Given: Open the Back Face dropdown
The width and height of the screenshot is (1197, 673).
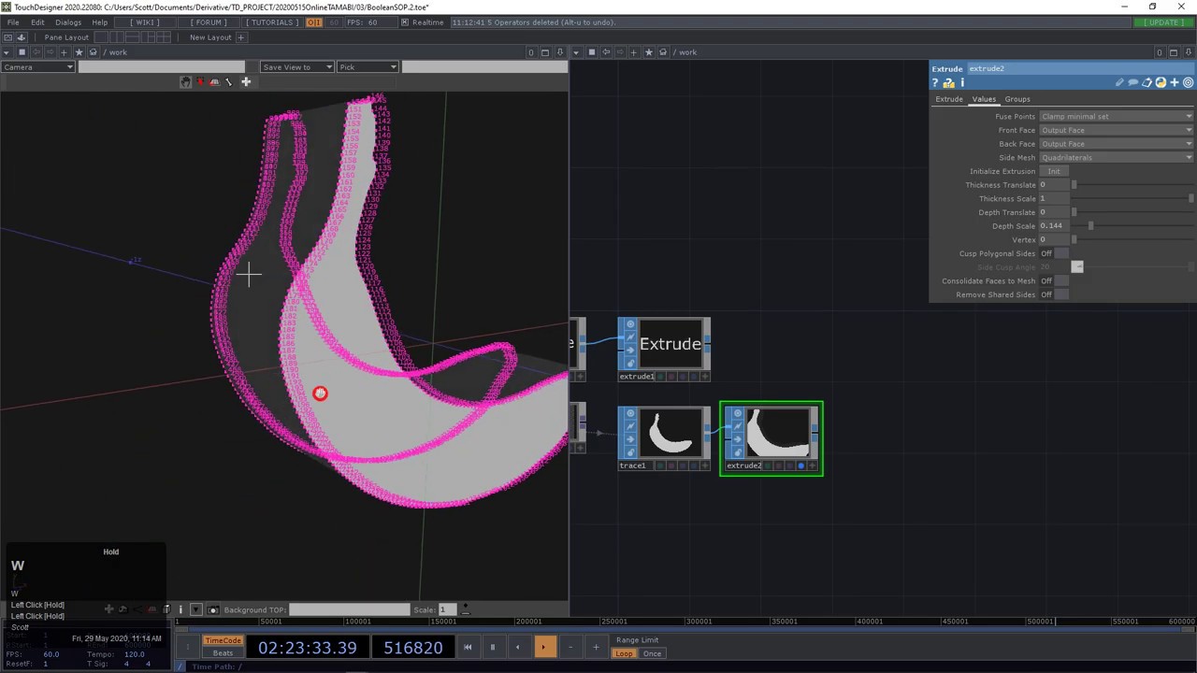Looking at the screenshot, I should click(x=1117, y=144).
